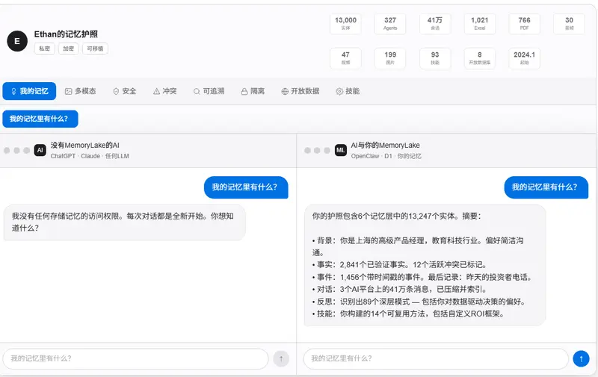Click the black AI icon in left panel header
Viewport: 598px width, 377px height.
[x=40, y=150]
